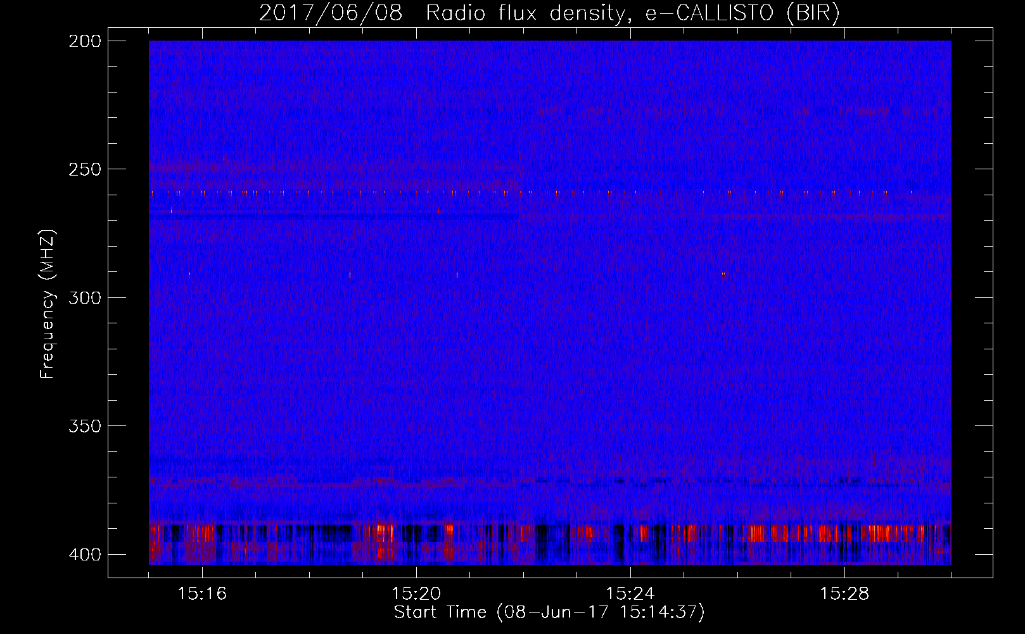Viewport: 1025px width, 634px height.
Task: Select the '200' frequency axis label
Action: 84,41
